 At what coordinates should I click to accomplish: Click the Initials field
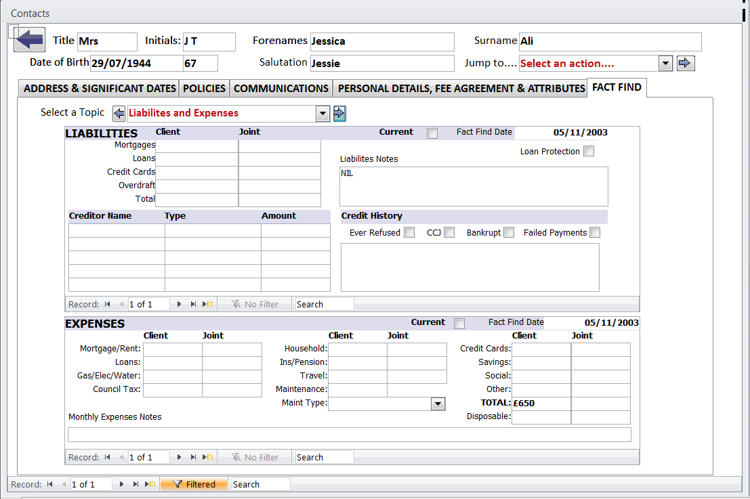pos(209,41)
